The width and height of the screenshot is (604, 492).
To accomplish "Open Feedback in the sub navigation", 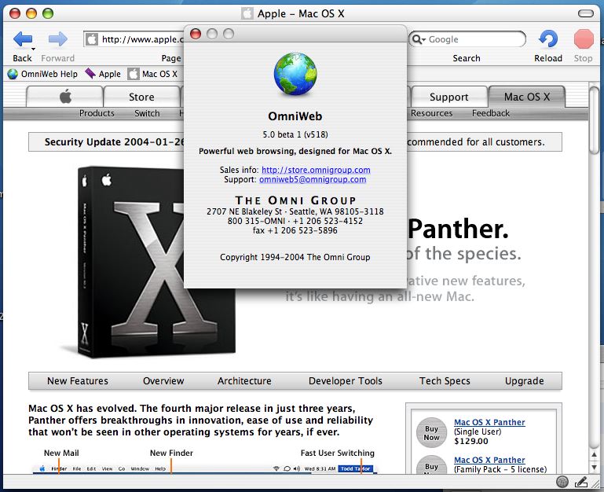I will [491, 113].
